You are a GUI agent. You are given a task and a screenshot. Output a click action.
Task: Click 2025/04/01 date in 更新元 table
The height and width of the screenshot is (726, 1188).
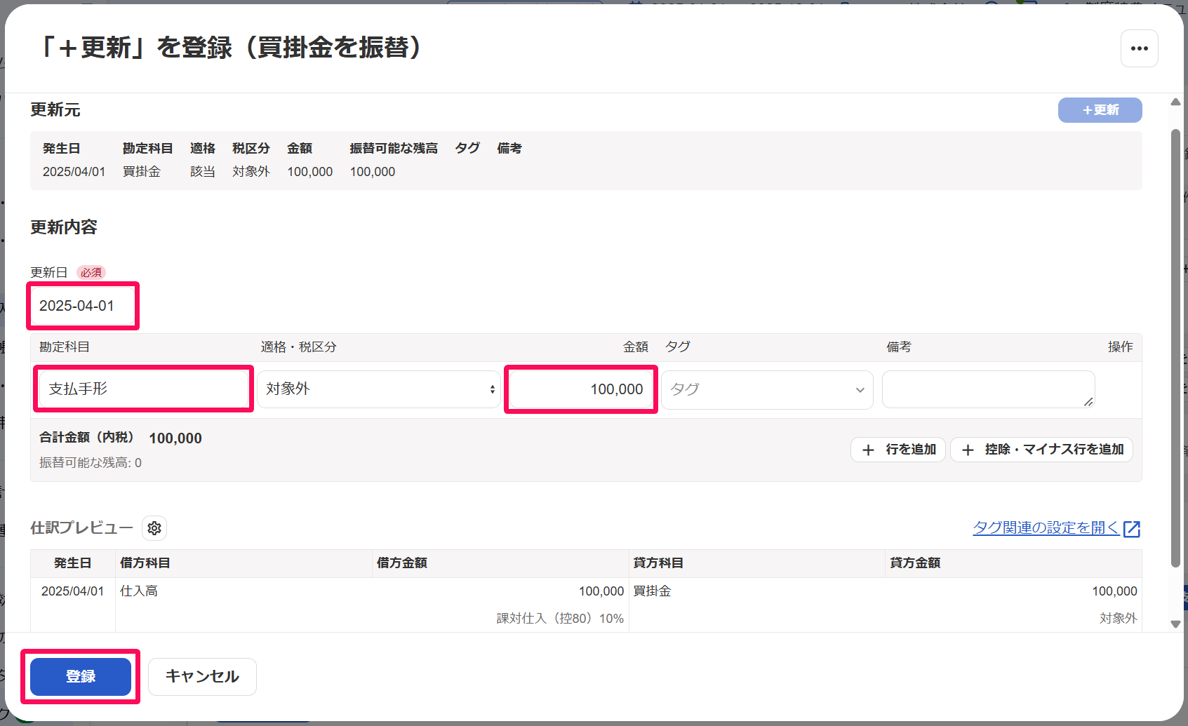[x=74, y=172]
